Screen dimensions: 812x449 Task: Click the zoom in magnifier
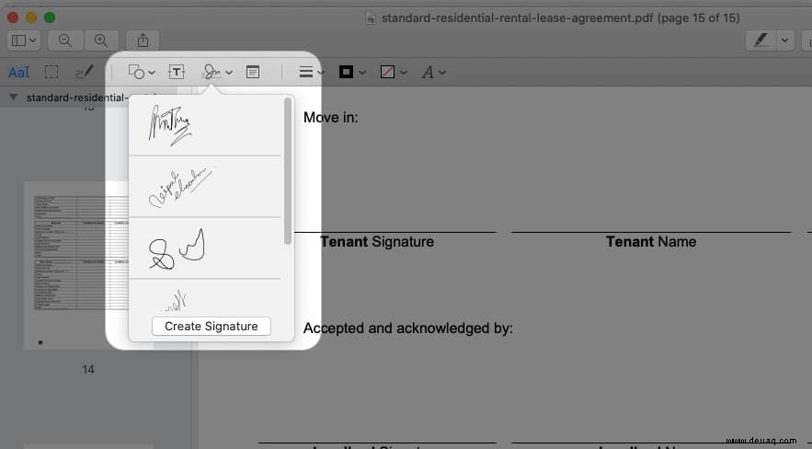click(x=101, y=40)
